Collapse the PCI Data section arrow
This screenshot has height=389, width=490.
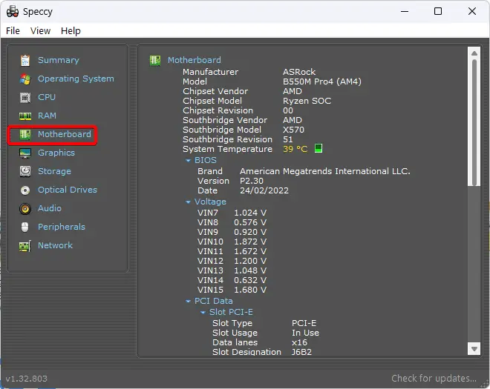point(188,302)
